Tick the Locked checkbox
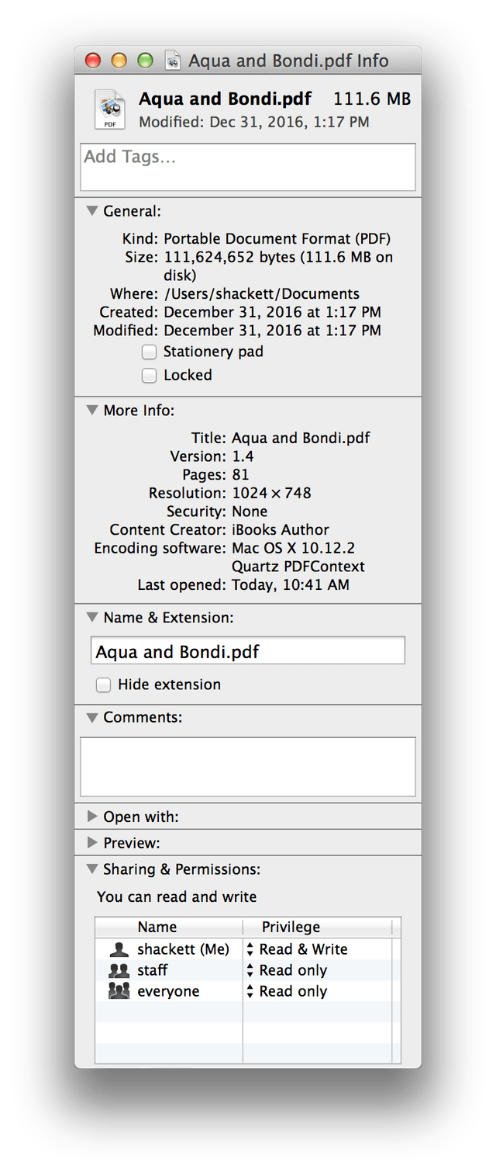Viewport: 496px width, 1172px height. 149,376
